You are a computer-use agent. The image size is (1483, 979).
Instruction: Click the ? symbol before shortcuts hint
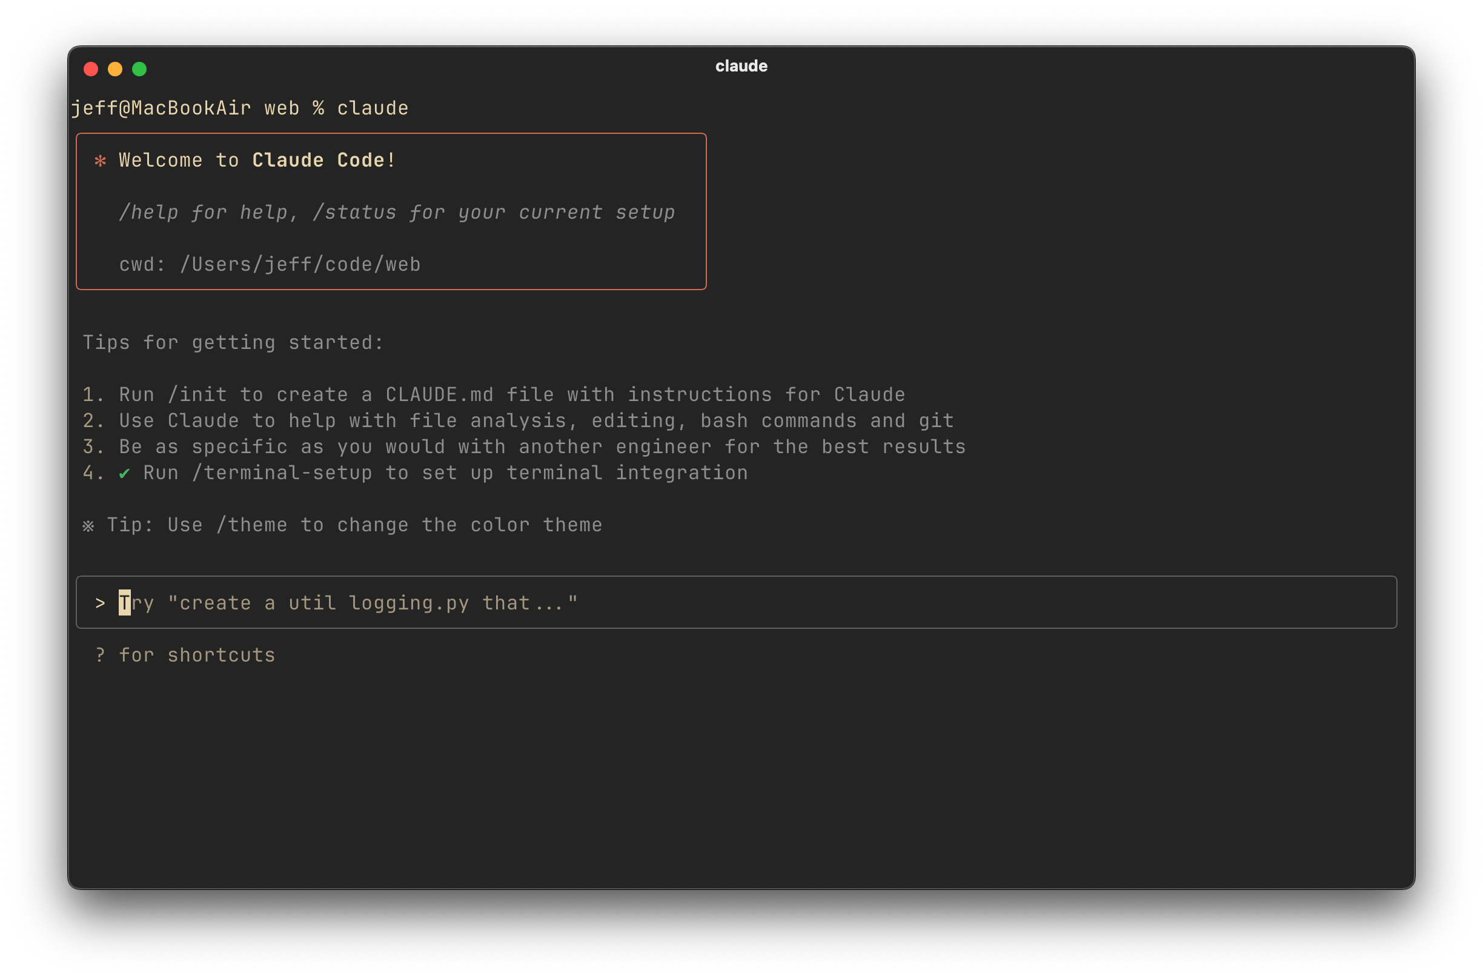(100, 654)
